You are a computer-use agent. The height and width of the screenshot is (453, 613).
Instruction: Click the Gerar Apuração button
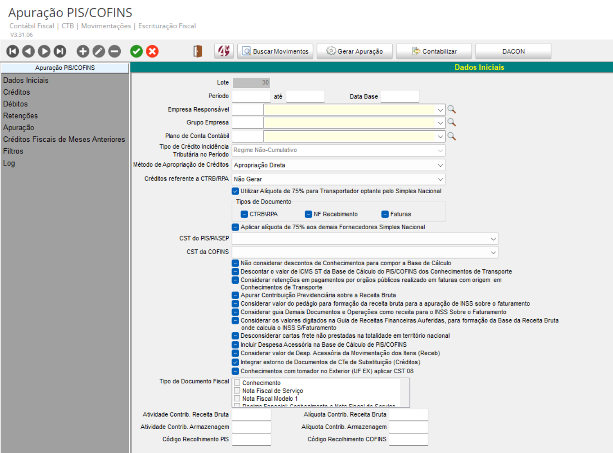click(x=354, y=51)
